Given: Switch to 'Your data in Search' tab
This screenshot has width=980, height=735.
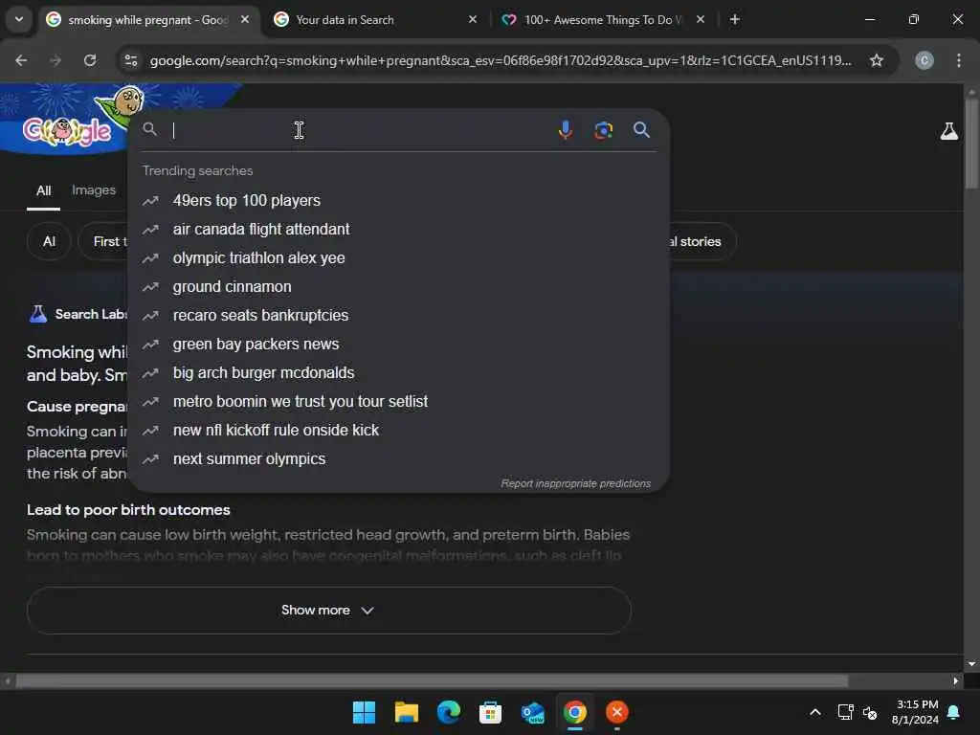Looking at the screenshot, I should coord(375,20).
